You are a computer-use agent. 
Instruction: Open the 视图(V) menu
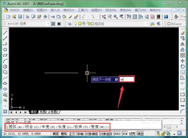pyautogui.click(x=42, y=10)
